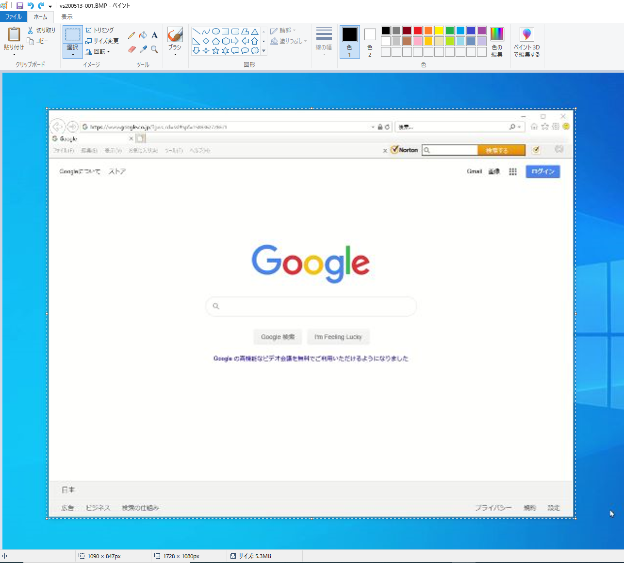Pick the purple color swatch
Viewport: 624px width, 563px height.
pos(482,31)
